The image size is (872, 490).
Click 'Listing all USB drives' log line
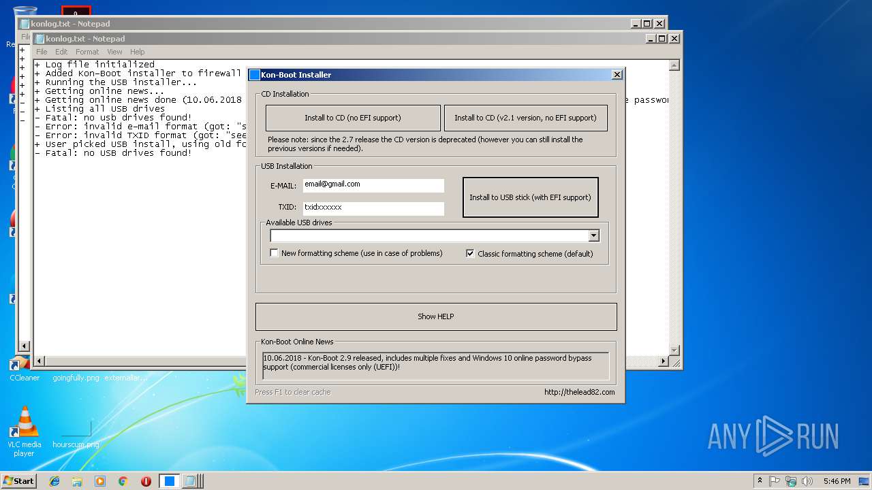point(100,109)
